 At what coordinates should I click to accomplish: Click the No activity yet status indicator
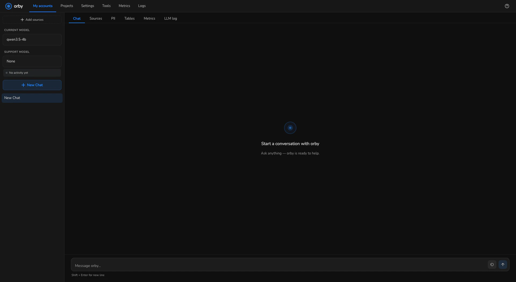[32, 73]
